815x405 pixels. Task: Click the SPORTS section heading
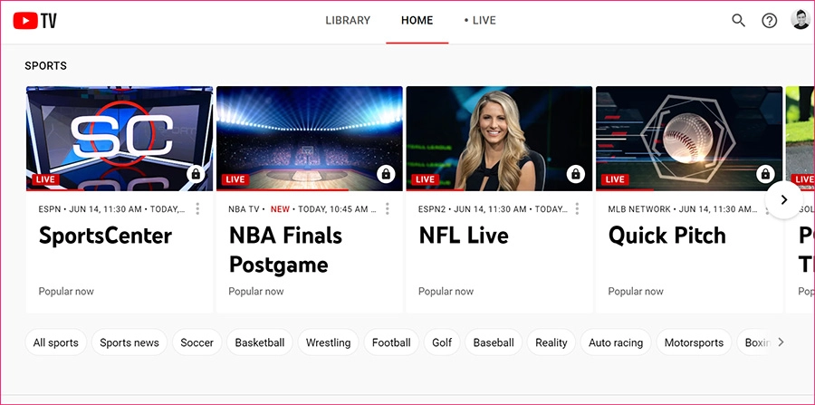point(46,66)
